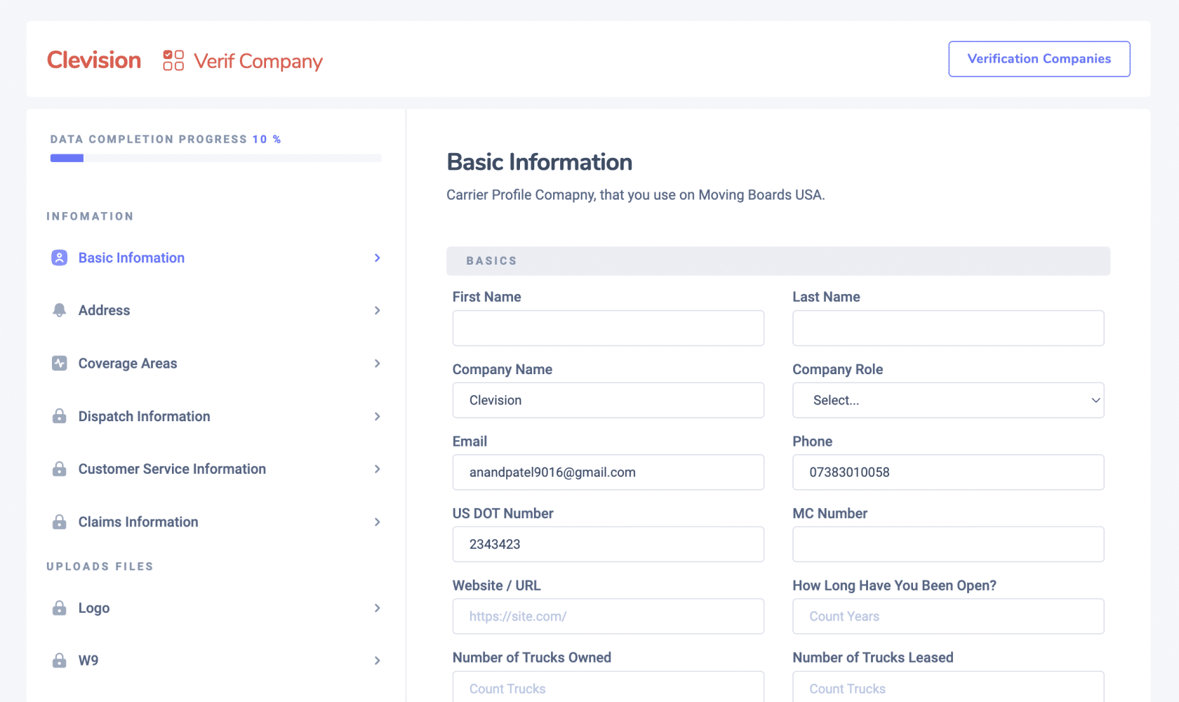The height and width of the screenshot is (702, 1179).
Task: Open Coverage Areas section
Action: [x=216, y=363]
